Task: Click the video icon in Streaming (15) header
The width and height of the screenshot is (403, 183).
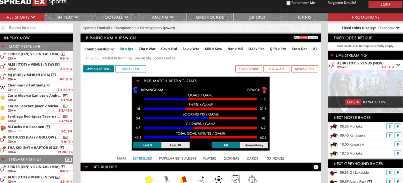Action: point(68,160)
